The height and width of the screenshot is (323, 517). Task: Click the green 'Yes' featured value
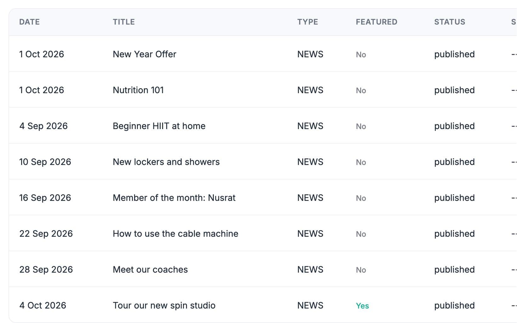coord(362,306)
